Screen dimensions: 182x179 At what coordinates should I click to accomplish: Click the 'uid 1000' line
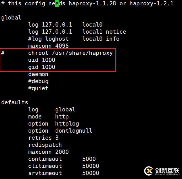[42, 60]
